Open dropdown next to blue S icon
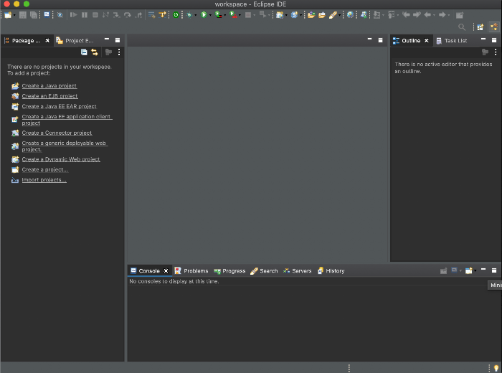Viewport: 502px width, 373px height. pos(300,15)
